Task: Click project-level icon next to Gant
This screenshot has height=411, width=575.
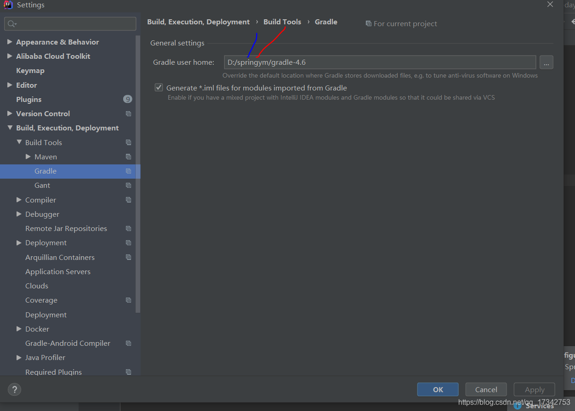Action: [128, 186]
